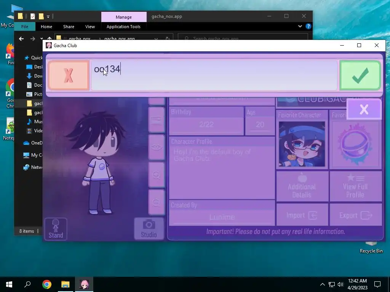
Task: Switch to Gacha Club taskbar icon
Action: 84,284
